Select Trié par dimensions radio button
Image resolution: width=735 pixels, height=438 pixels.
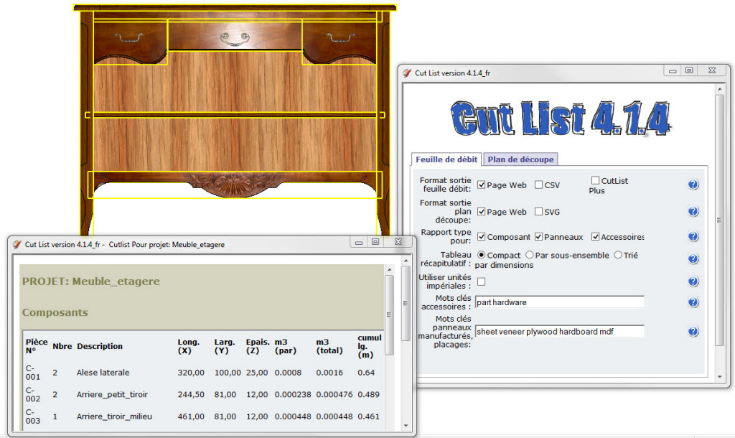click(618, 255)
